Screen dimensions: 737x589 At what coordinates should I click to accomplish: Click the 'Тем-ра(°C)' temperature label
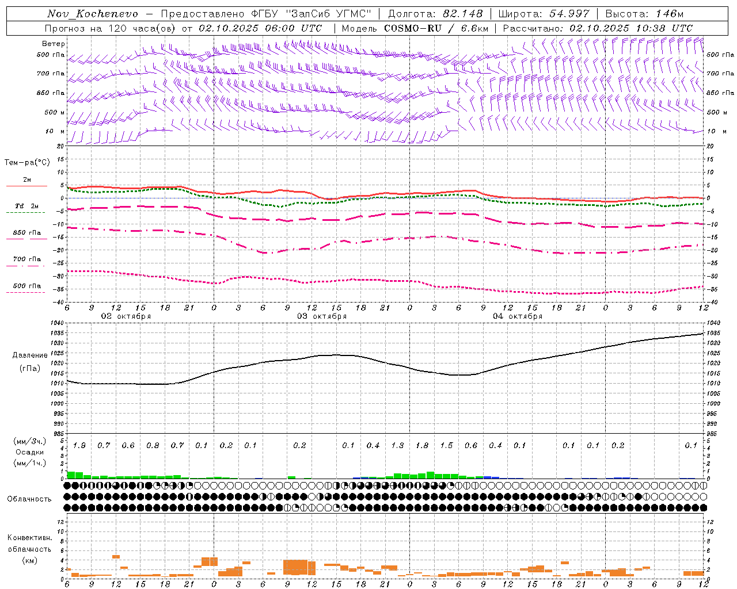pyautogui.click(x=27, y=163)
